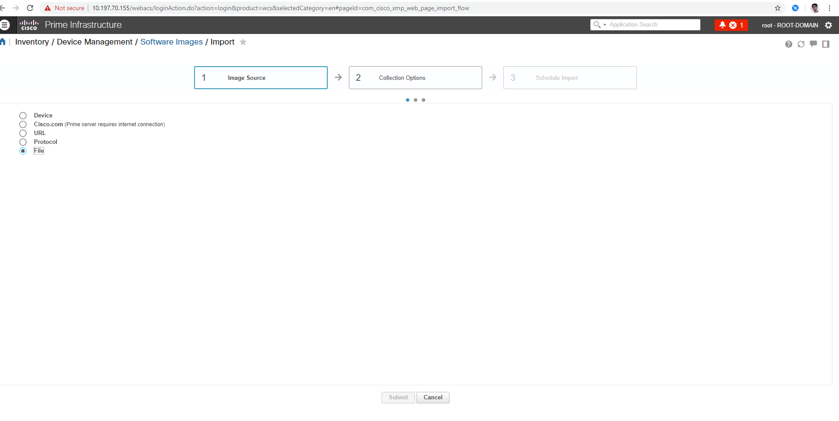839x421 pixels.
Task: Go to step 3 Schedule Import
Action: (x=570, y=78)
